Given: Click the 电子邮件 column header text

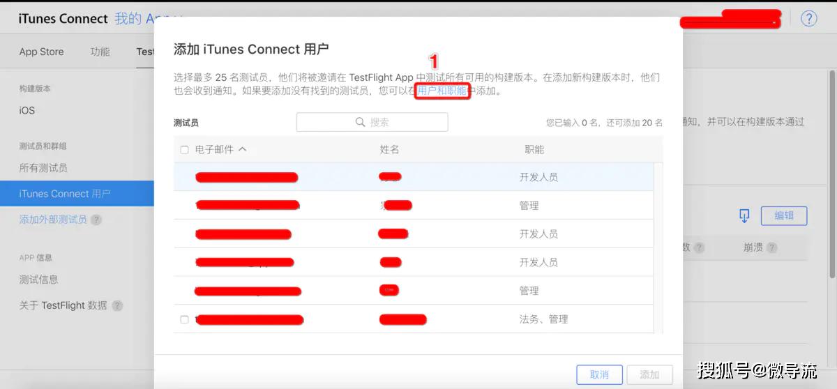Looking at the screenshot, I should (213, 149).
